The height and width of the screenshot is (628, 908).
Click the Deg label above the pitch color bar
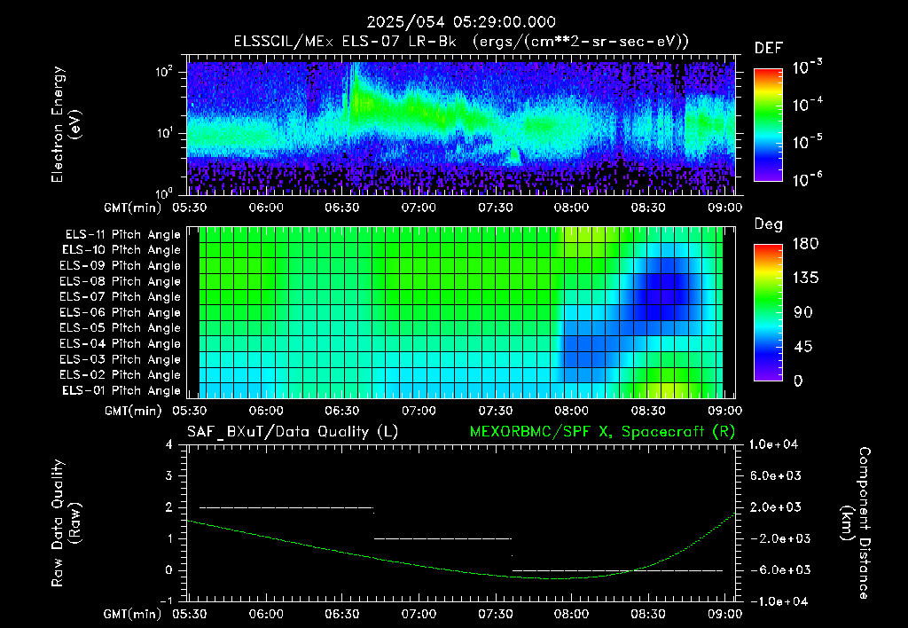click(x=769, y=224)
